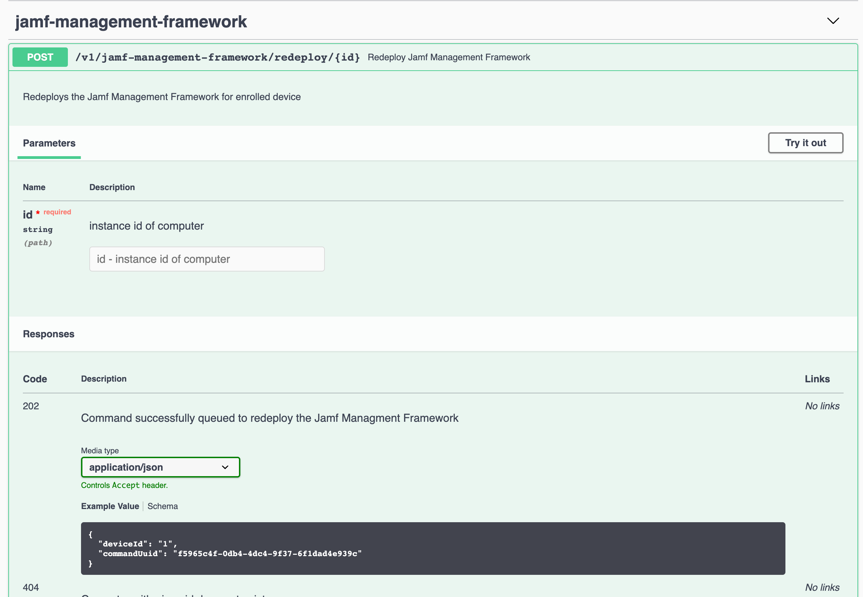The width and height of the screenshot is (863, 597).
Task: Click the Description header in Responses table
Action: pos(104,379)
